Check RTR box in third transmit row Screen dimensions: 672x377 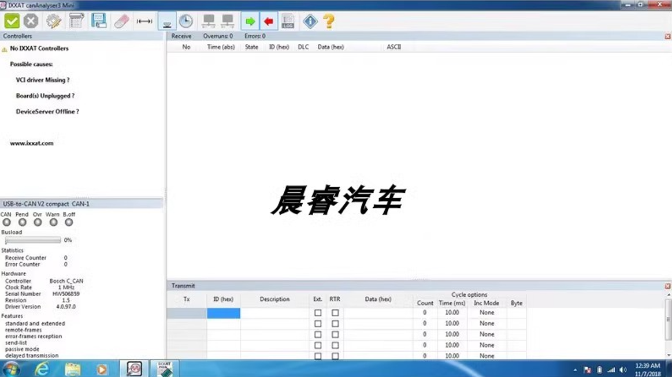tap(335, 334)
